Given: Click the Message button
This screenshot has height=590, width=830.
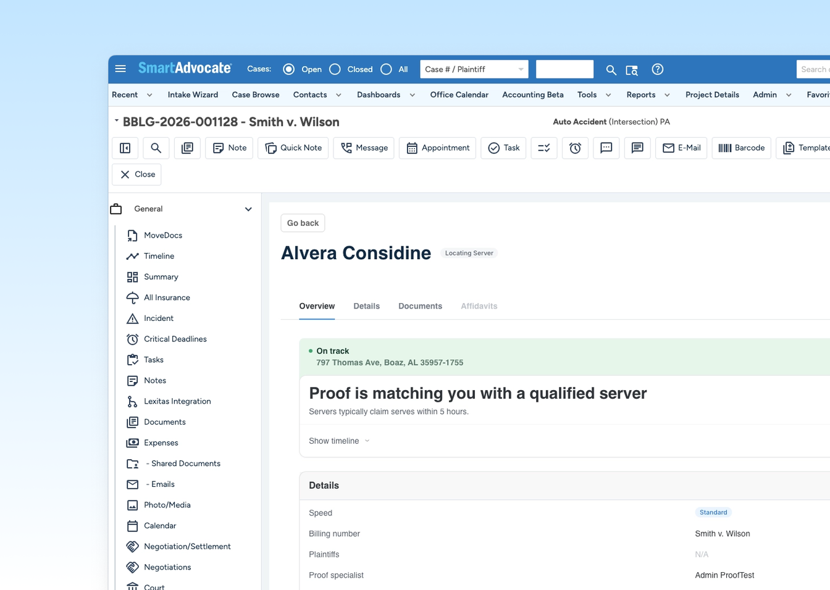Looking at the screenshot, I should [x=364, y=148].
